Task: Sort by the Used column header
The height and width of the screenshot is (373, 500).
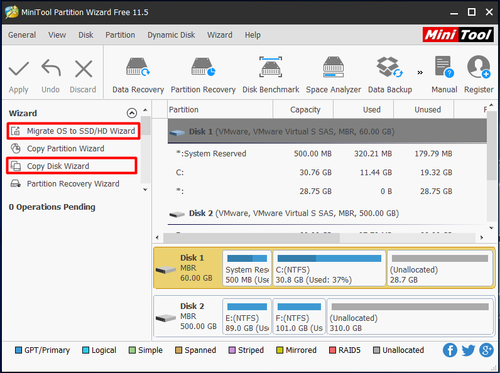Action: coord(364,110)
